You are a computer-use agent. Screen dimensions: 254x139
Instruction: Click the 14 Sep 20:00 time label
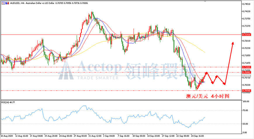(153, 136)
